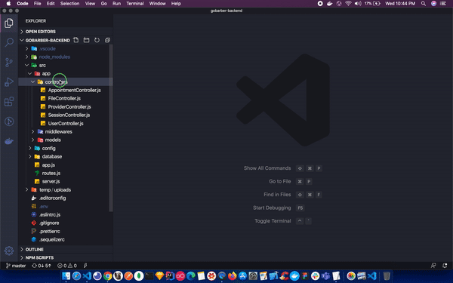
Task: Open the Trash in the Dock
Action: tap(387, 276)
